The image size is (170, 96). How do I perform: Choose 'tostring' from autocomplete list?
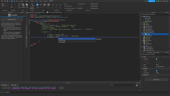[77, 41]
